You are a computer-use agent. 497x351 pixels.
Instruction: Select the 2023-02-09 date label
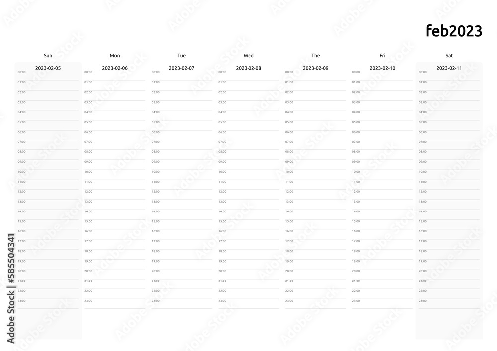[x=316, y=68]
